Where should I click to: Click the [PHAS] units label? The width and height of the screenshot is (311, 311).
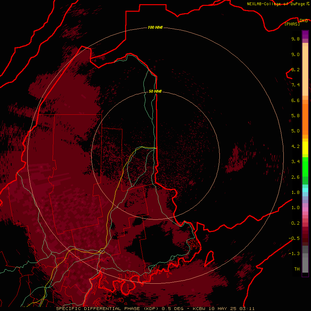[x=292, y=24]
